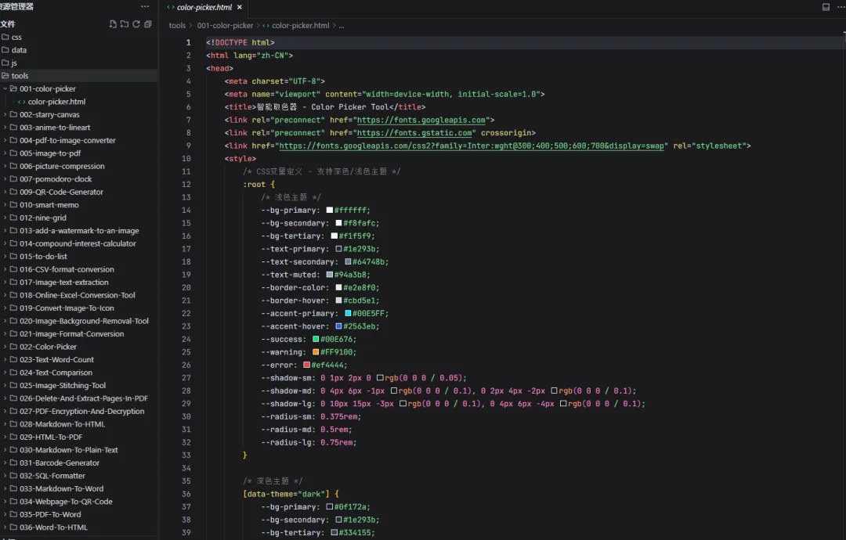Open explorer panel more actions ellipsis
This screenshot has width=846, height=540.
click(145, 6)
